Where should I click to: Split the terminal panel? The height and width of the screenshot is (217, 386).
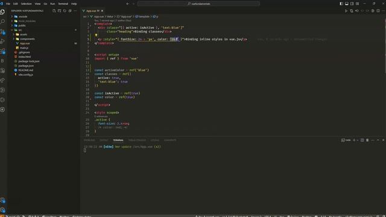(362, 140)
